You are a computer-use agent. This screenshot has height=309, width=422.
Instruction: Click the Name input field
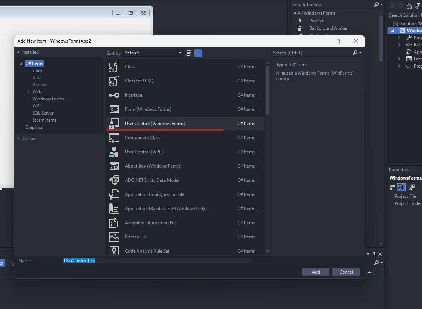[158, 261]
